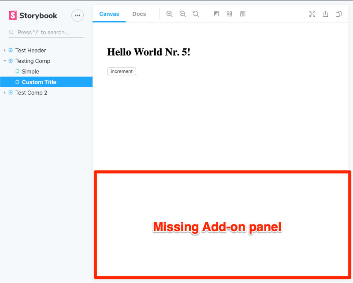Toggle the viewport size control
353x283 pixels.
pyautogui.click(x=242, y=14)
